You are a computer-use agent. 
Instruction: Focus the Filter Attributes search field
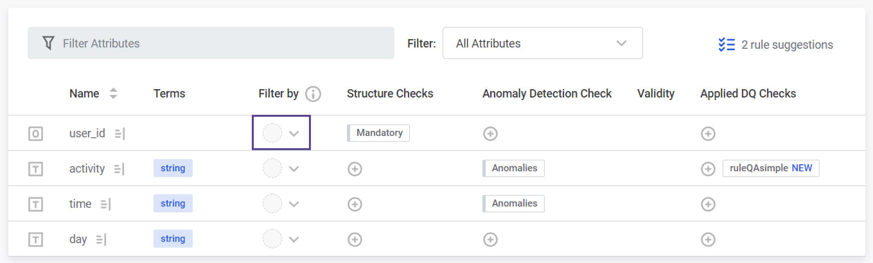(x=217, y=43)
